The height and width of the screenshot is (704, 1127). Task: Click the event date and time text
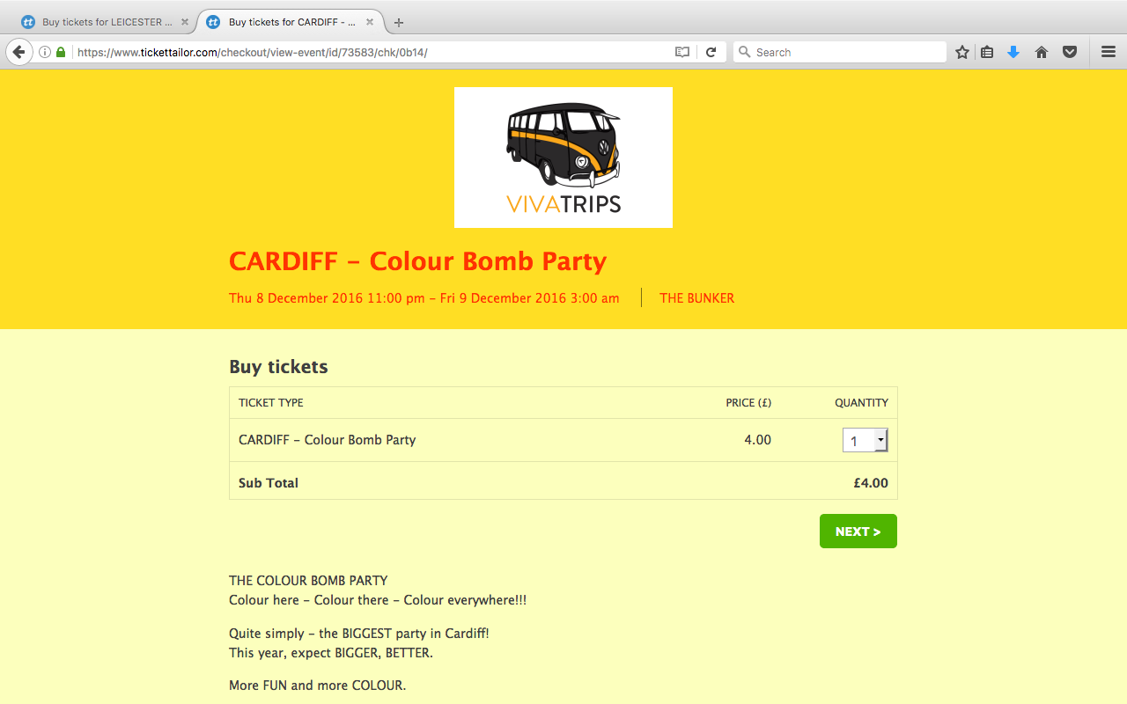click(x=424, y=298)
